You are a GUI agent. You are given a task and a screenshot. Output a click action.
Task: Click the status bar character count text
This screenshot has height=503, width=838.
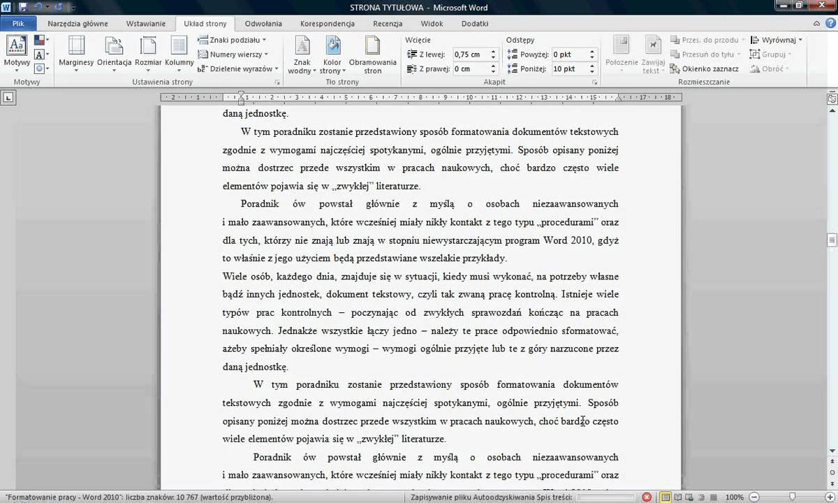click(x=139, y=497)
